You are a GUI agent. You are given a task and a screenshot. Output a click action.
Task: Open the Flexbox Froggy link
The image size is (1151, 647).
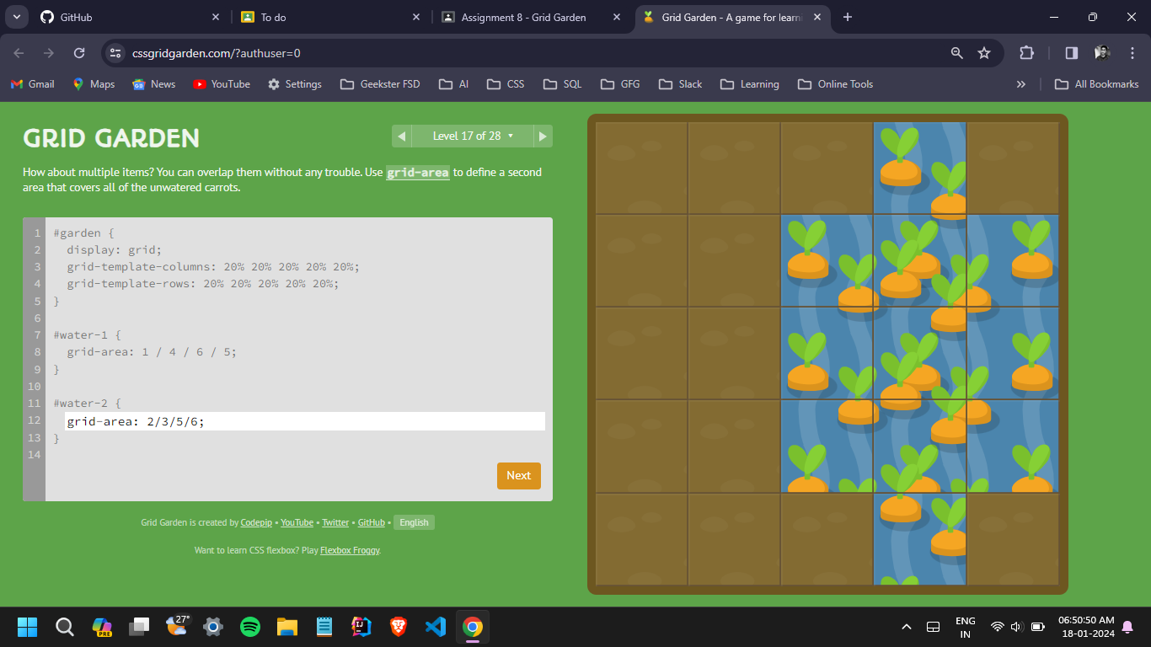(x=350, y=550)
